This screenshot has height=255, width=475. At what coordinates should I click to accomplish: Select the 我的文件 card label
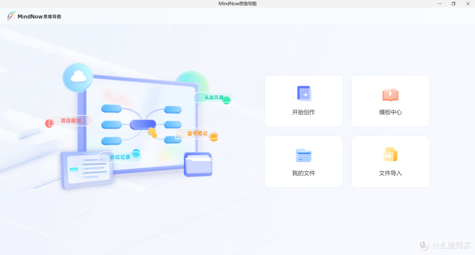tap(303, 173)
